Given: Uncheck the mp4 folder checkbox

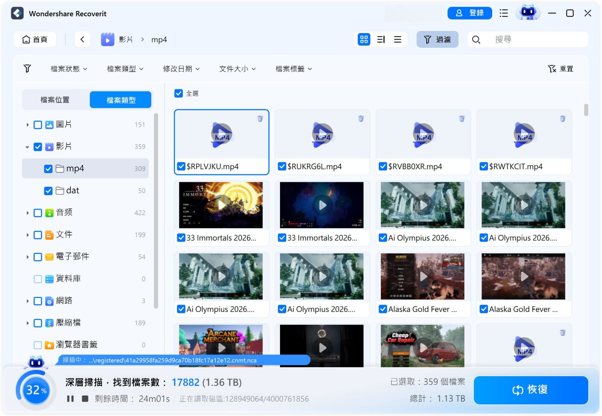Looking at the screenshot, I should pyautogui.click(x=48, y=169).
